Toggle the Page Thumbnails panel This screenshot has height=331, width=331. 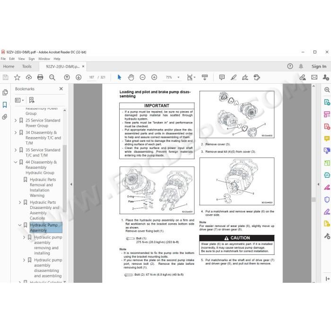5,93
